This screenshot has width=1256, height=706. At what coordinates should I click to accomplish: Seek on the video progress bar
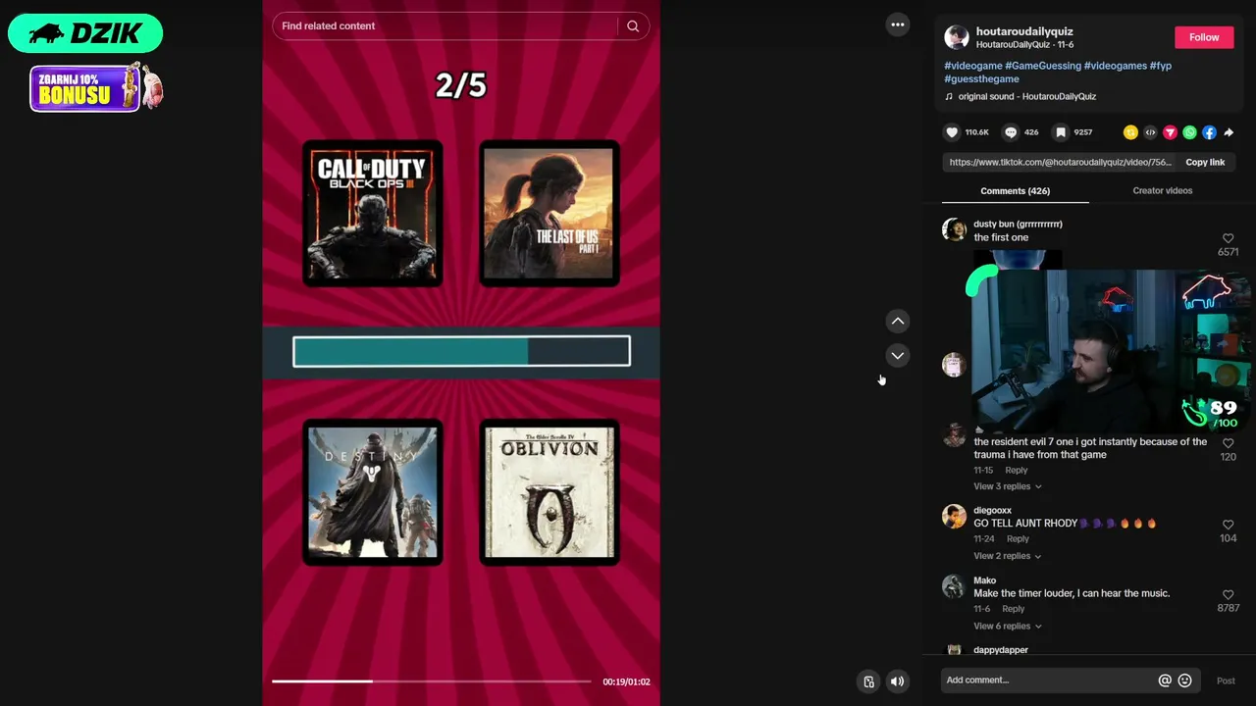coord(432,681)
